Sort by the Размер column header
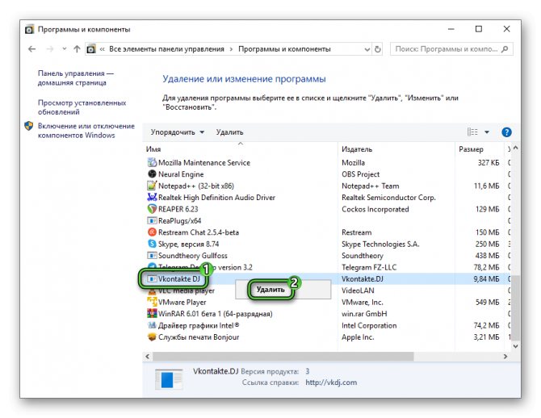The image size is (541, 418). pyautogui.click(x=471, y=149)
